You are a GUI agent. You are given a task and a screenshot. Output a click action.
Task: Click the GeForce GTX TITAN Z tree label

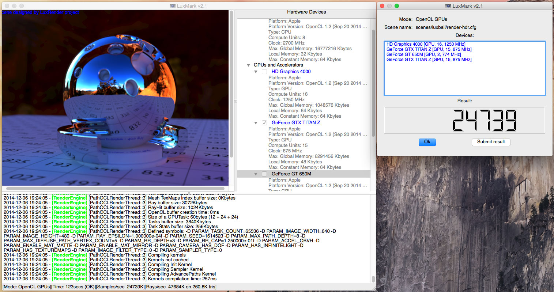pos(296,123)
